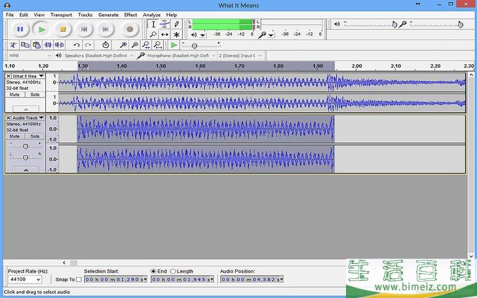The width and height of the screenshot is (477, 298).
Task: Close the Audio Track
Action: pyautogui.click(x=9, y=118)
